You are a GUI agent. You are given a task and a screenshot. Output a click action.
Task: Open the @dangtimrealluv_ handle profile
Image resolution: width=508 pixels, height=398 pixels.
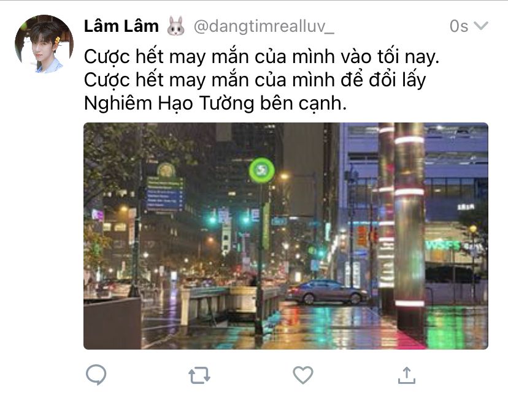[264, 26]
